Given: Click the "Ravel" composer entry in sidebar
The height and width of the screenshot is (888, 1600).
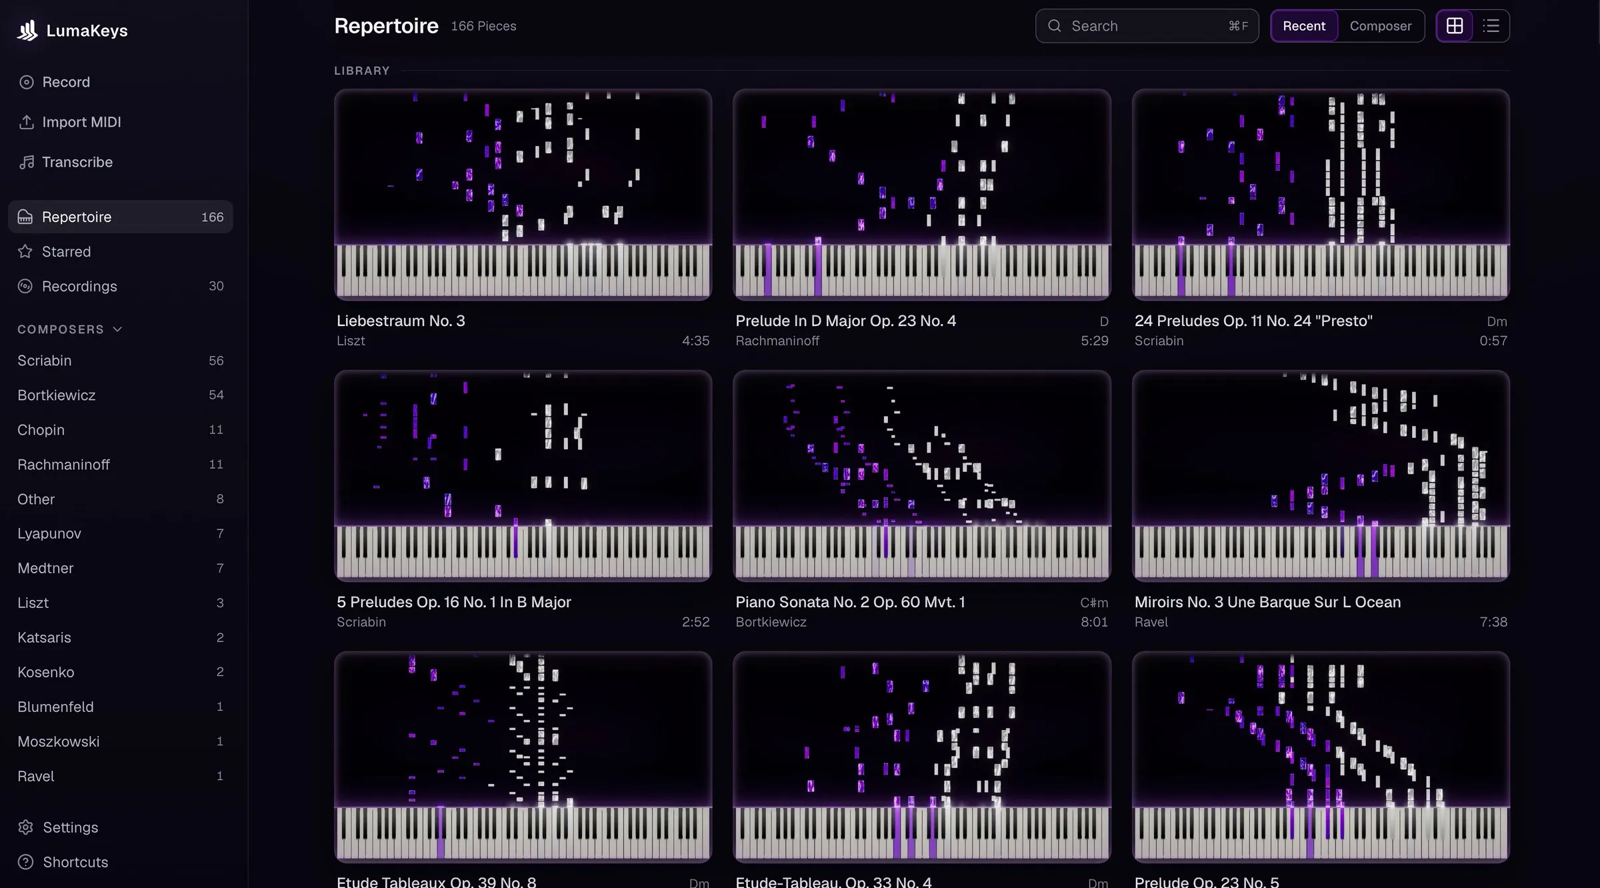Looking at the screenshot, I should coord(121,777).
